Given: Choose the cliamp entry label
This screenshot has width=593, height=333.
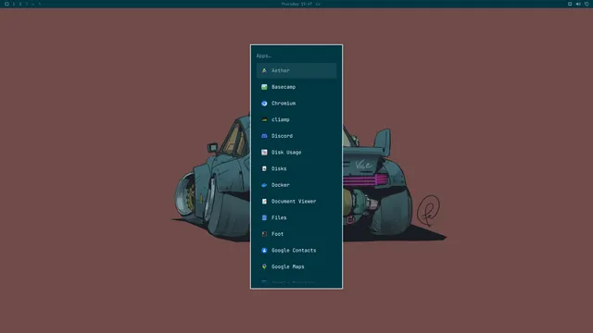Looking at the screenshot, I should pos(280,119).
